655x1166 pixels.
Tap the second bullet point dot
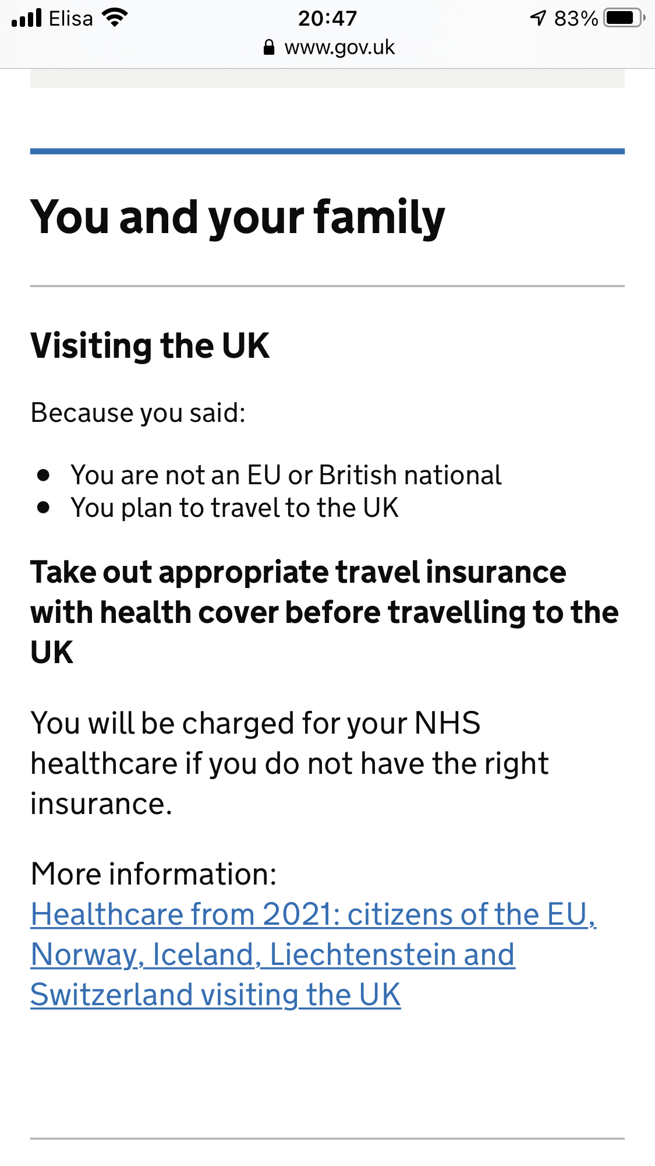point(43,508)
